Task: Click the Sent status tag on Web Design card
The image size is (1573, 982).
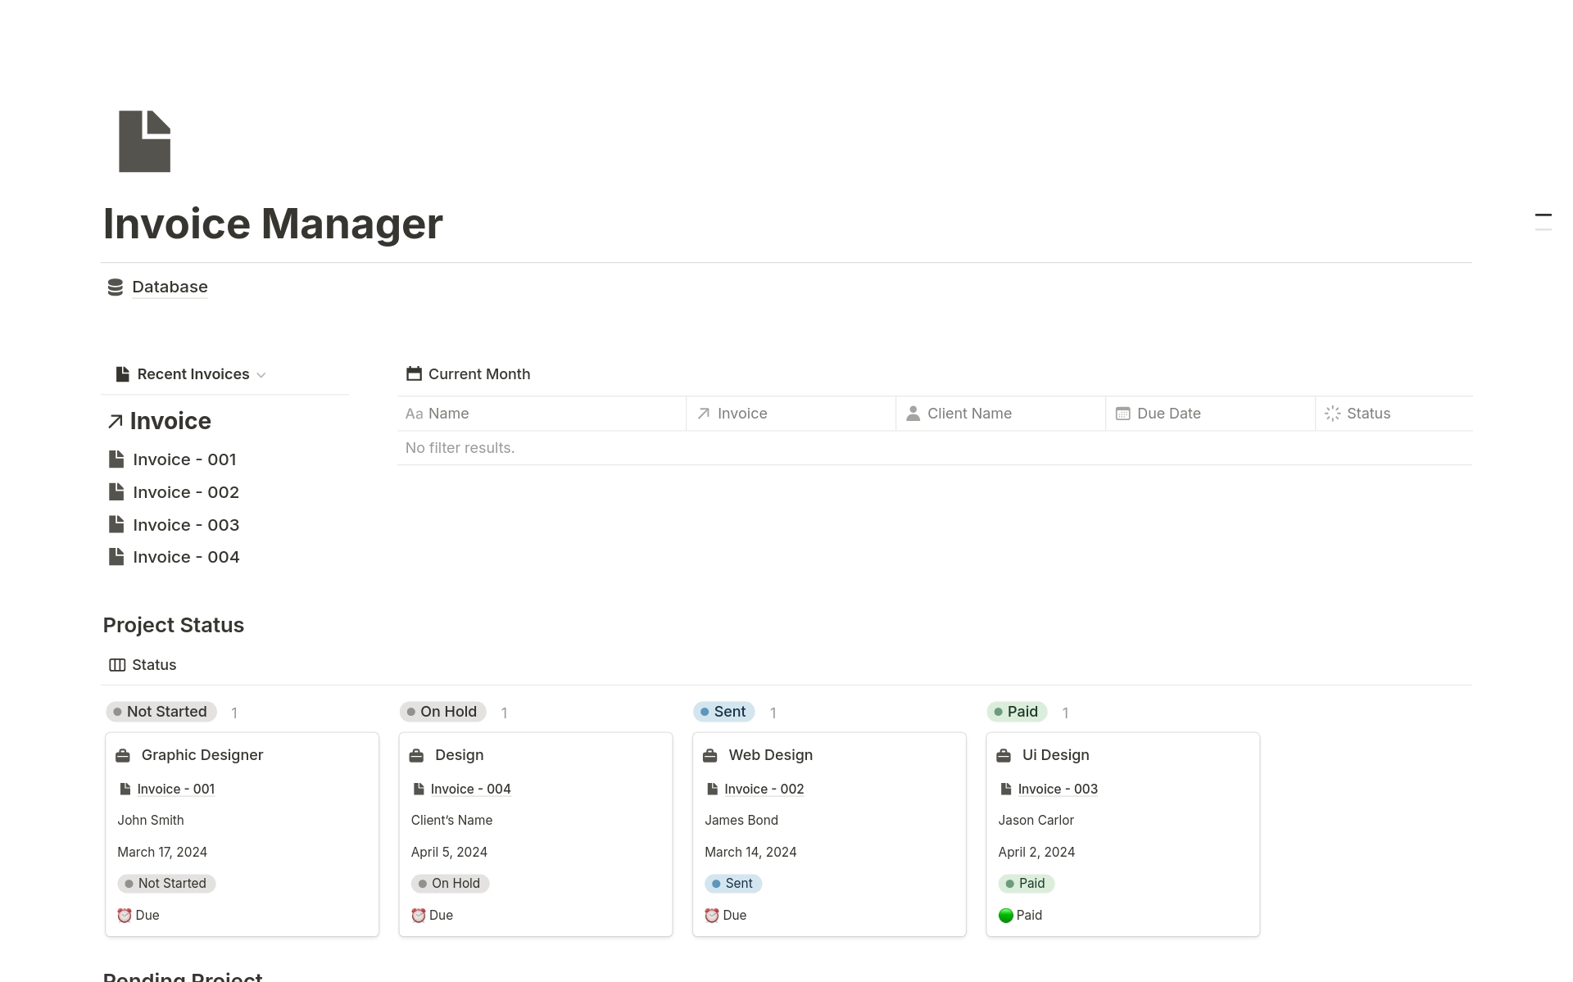Action: (x=733, y=883)
